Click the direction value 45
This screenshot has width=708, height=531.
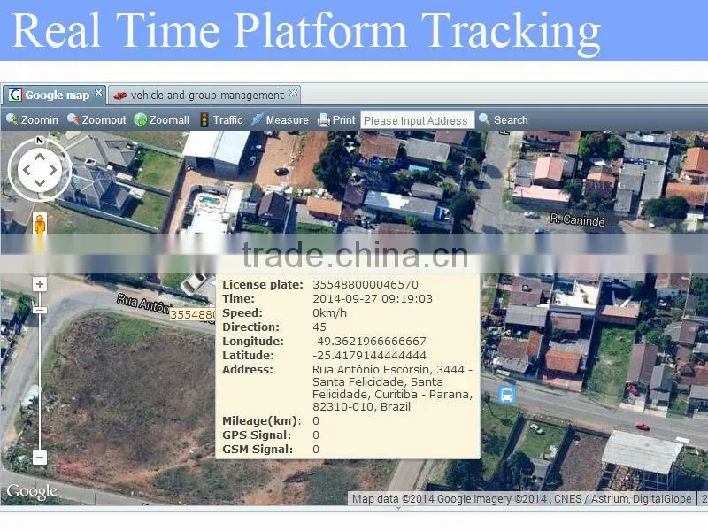click(x=319, y=327)
